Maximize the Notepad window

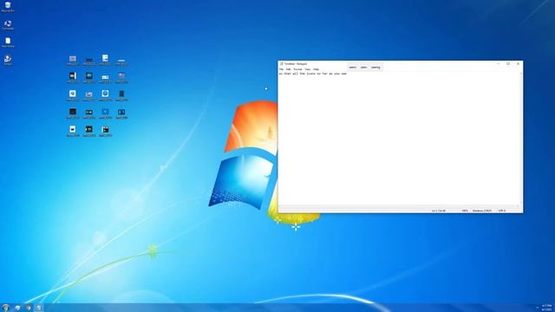tap(508, 63)
